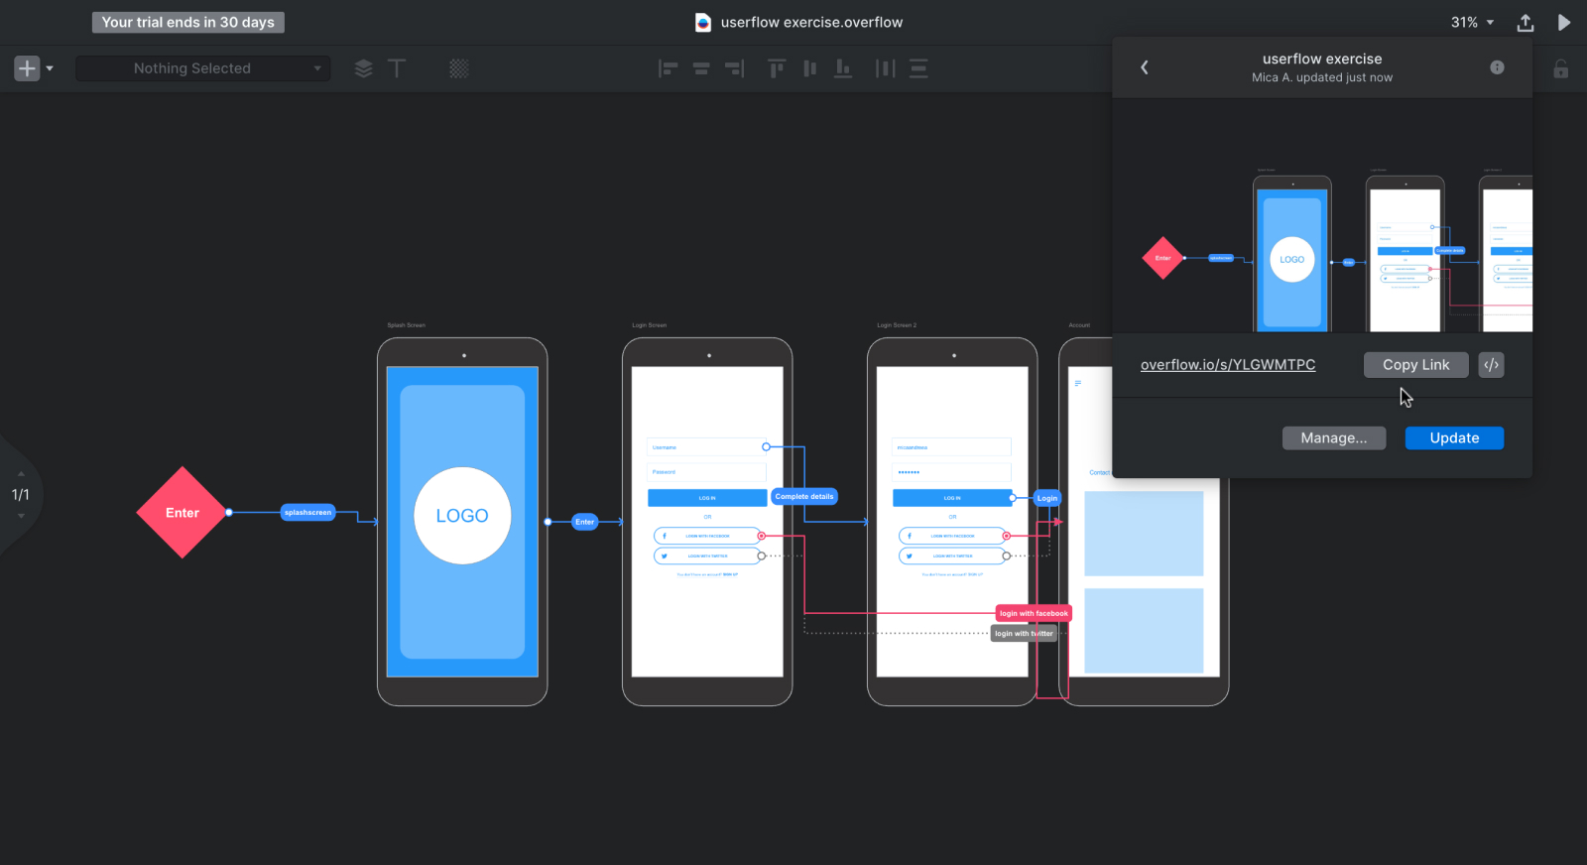Select the login with twitter label
This screenshot has height=865, width=1587.
click(1024, 634)
